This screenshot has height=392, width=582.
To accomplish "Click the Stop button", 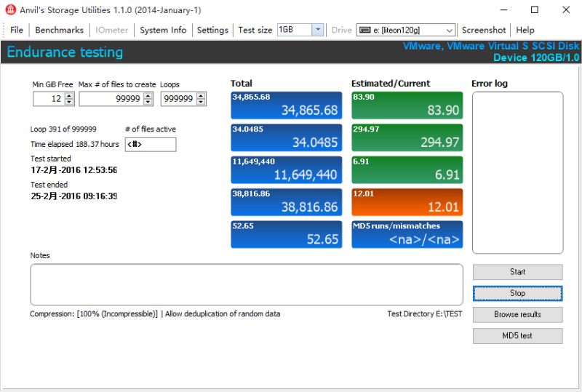I will (x=517, y=293).
